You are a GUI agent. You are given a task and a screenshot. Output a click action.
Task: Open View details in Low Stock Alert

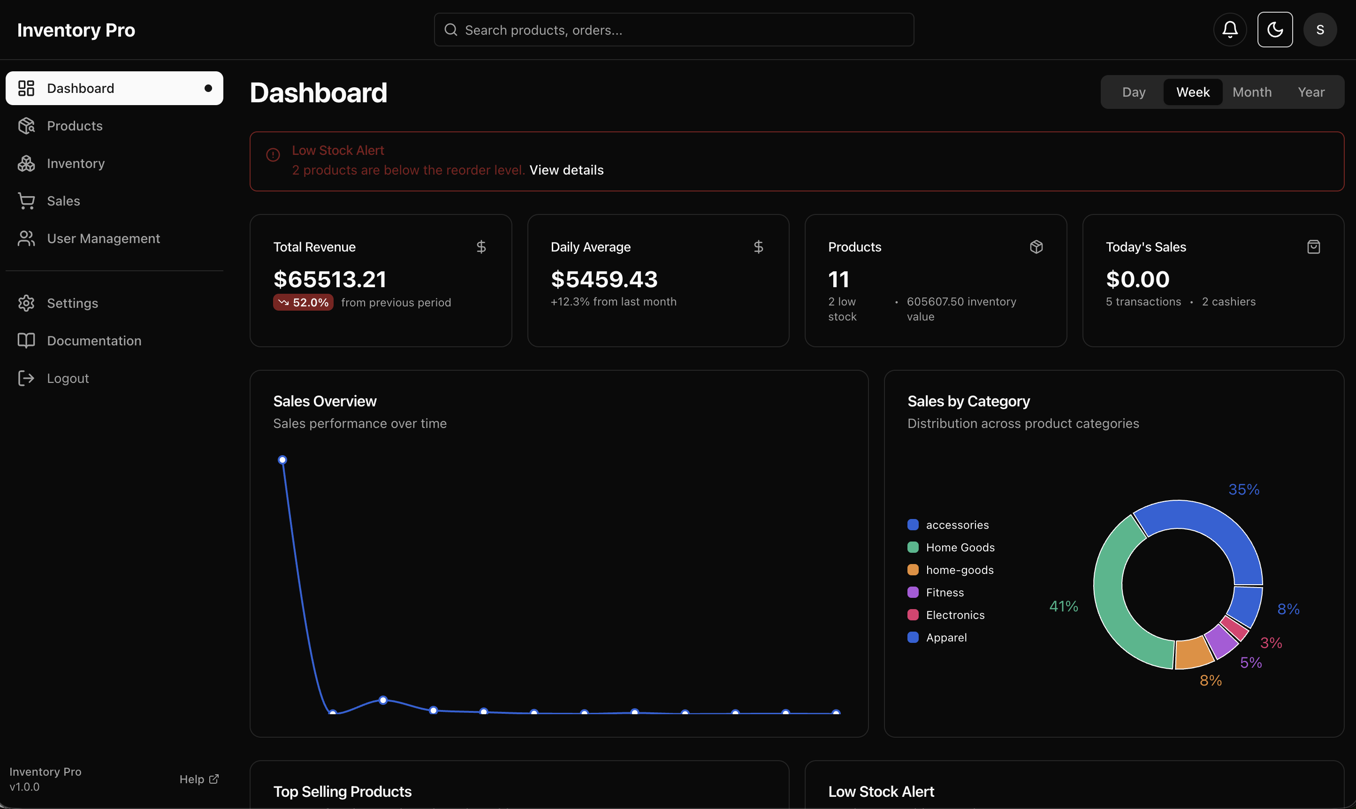566,170
